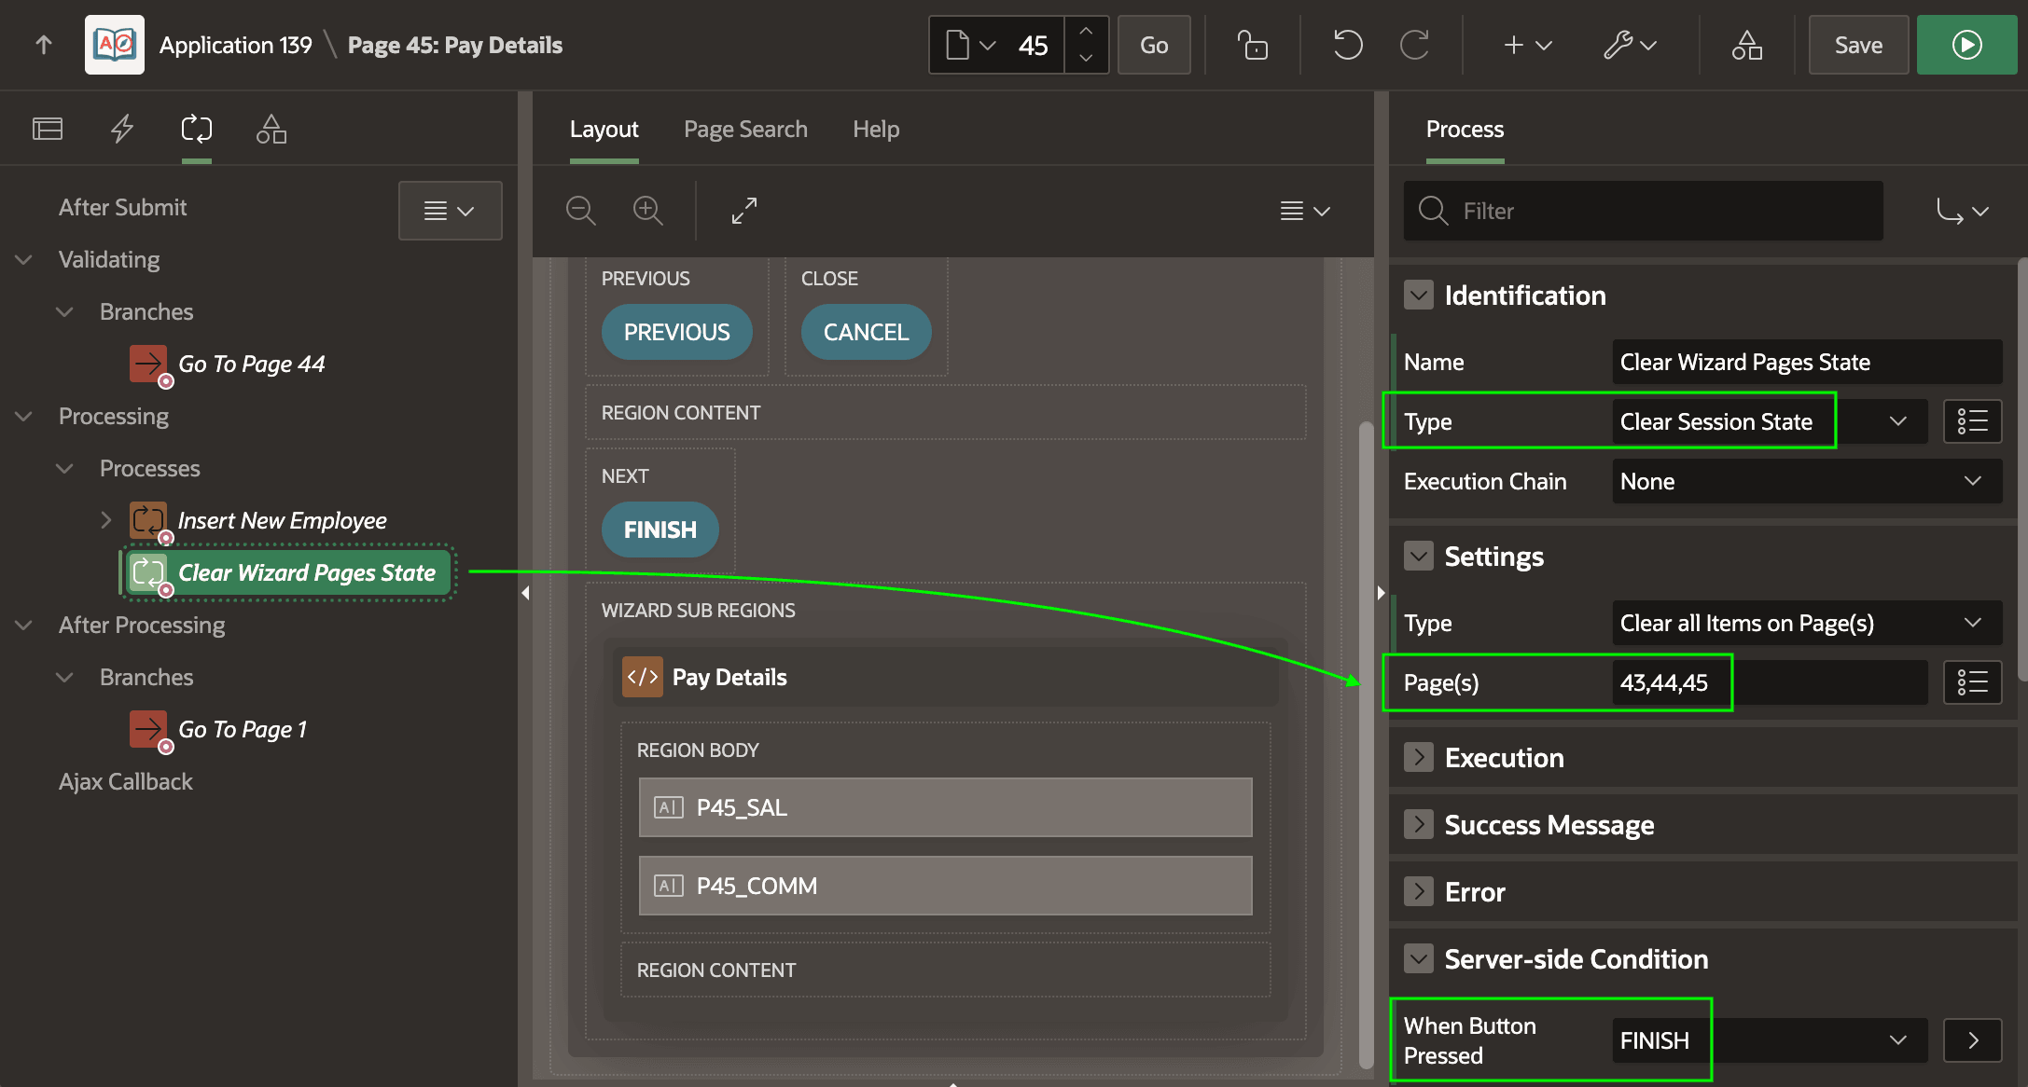Screen dimensions: 2028x1087
Task: Zoom out the layout view
Action: [580, 211]
